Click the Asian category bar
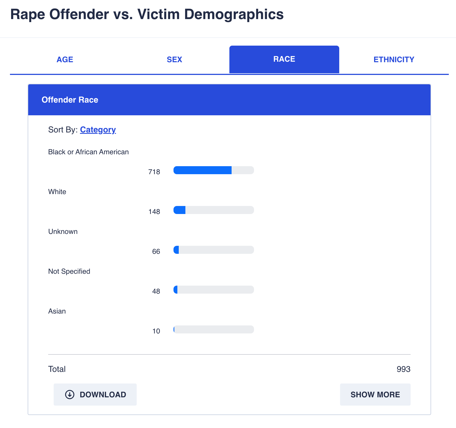 point(214,330)
